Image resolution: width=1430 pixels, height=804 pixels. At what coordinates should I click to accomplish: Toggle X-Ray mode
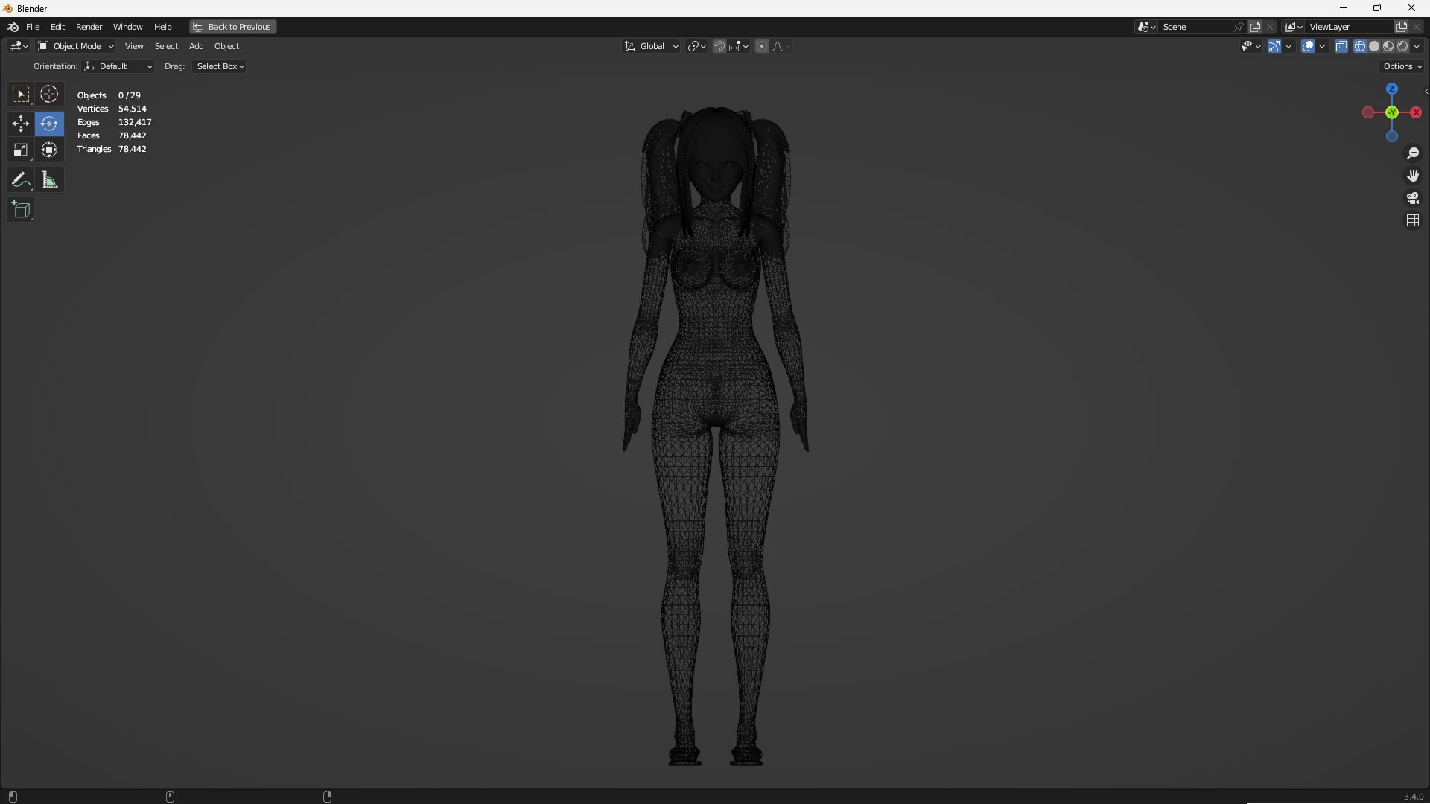click(1341, 46)
